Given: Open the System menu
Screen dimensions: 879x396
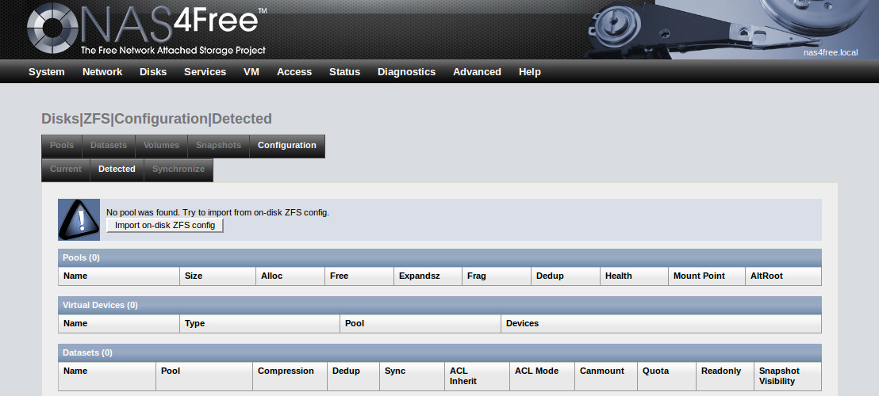Looking at the screenshot, I should (x=47, y=72).
